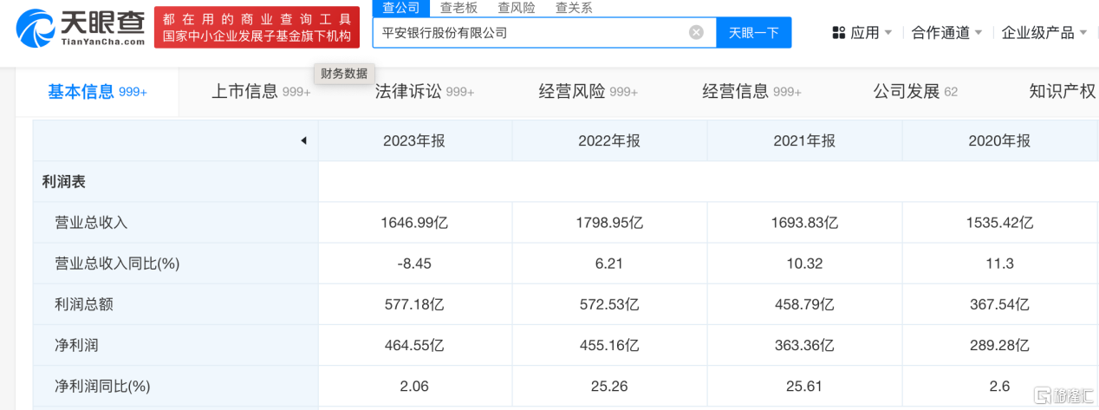
Task: Click the 利润总额 row label
Action: tap(84, 304)
